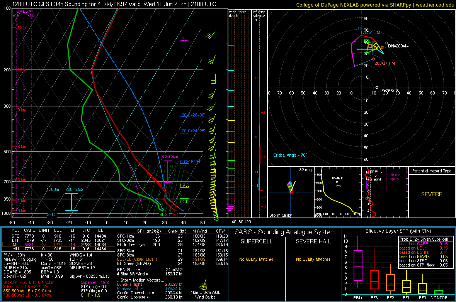Click the 82 deg slinky tilt value
The image size is (456, 302).
305,170
